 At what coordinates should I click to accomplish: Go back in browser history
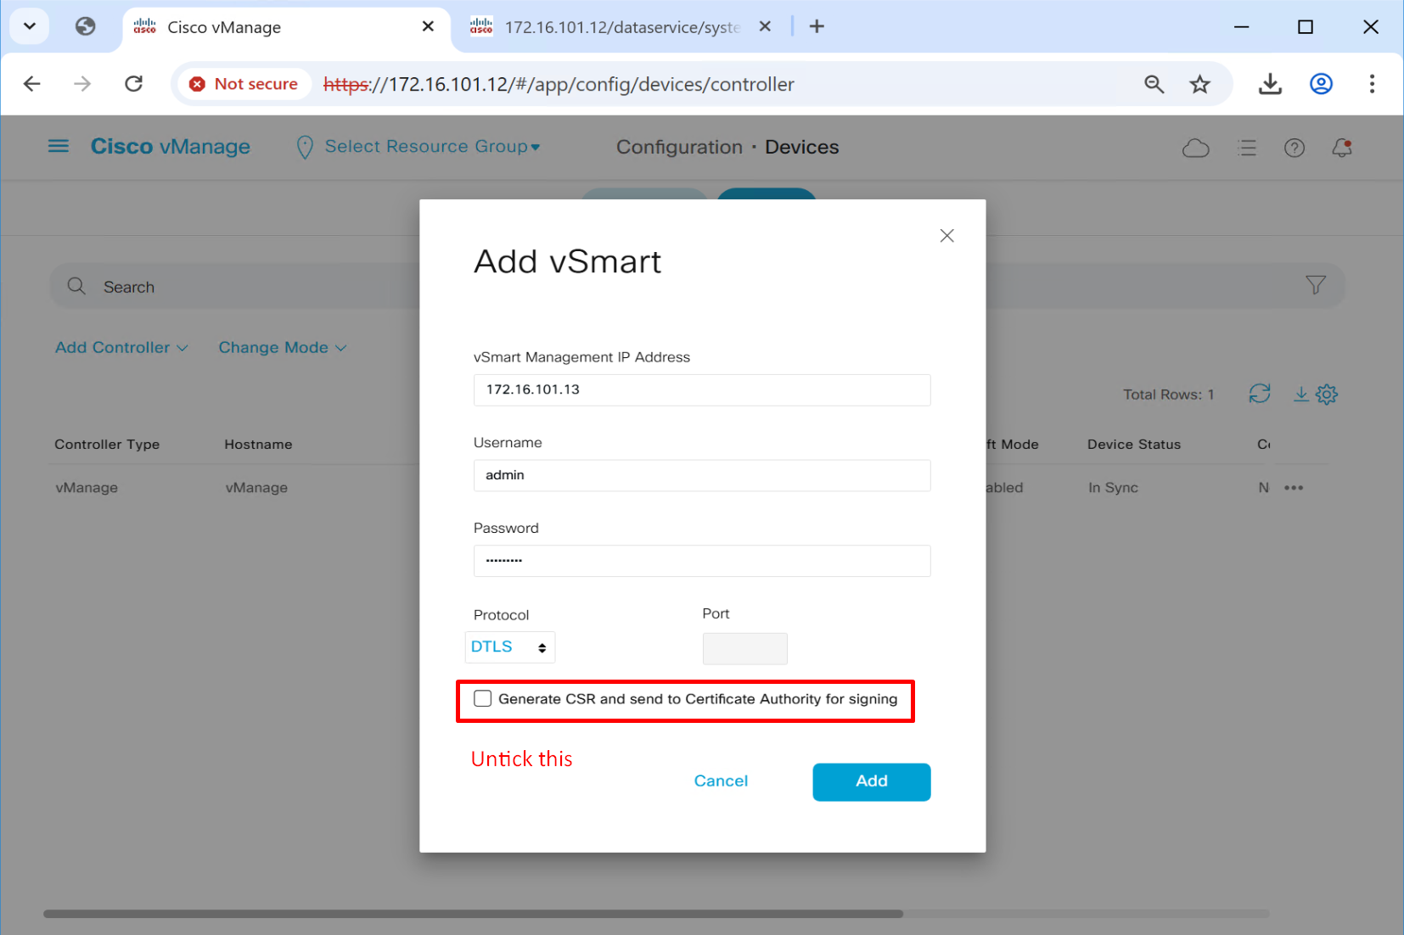[32, 84]
